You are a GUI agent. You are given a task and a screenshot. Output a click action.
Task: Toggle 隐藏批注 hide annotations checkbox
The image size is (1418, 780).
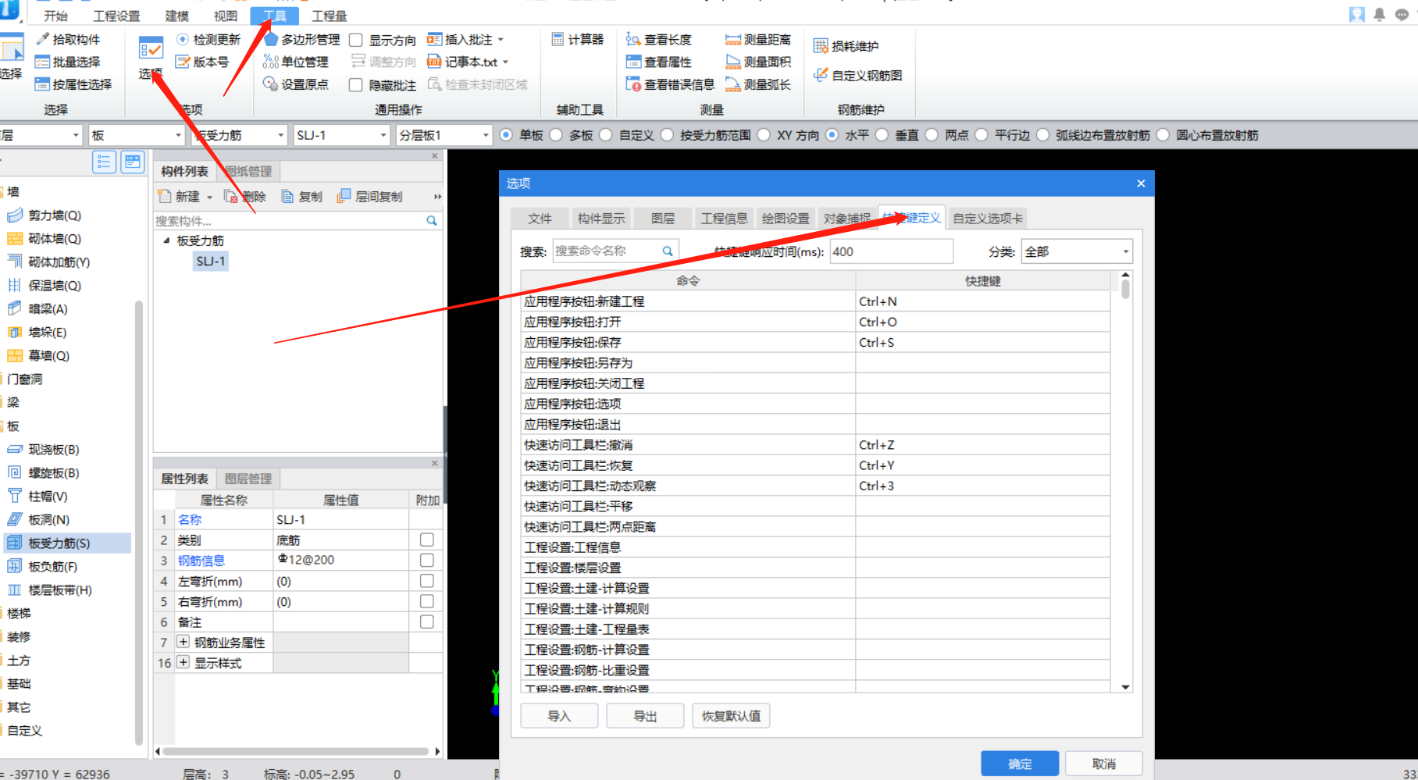pyautogui.click(x=356, y=85)
